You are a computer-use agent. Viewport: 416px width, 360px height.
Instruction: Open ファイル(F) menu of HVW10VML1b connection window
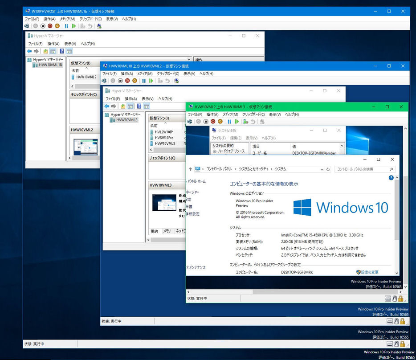(32, 19)
